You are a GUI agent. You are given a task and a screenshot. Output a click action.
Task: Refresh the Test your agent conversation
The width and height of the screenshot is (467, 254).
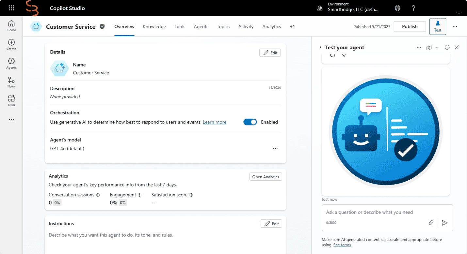pyautogui.click(x=447, y=47)
